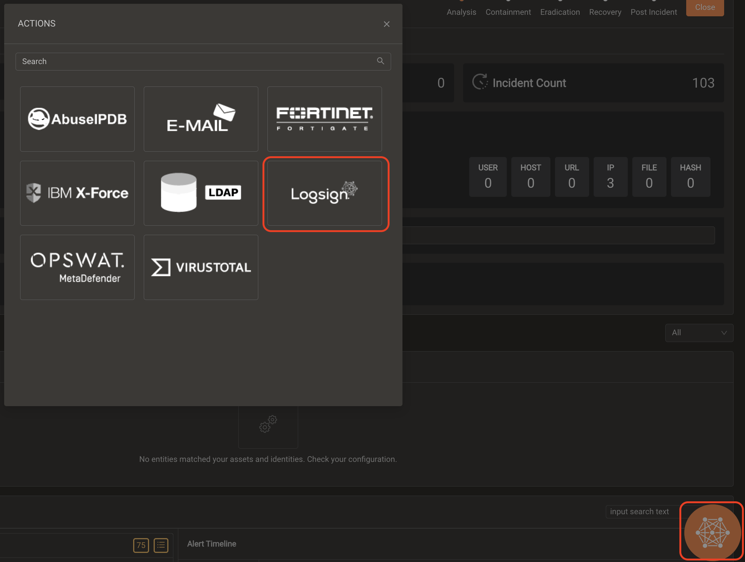Image resolution: width=745 pixels, height=562 pixels.
Task: Open the AbuseIPDB action card
Action: coord(77,119)
